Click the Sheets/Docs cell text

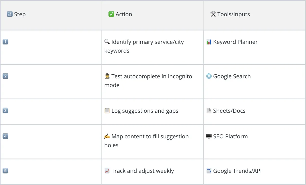click(229, 111)
